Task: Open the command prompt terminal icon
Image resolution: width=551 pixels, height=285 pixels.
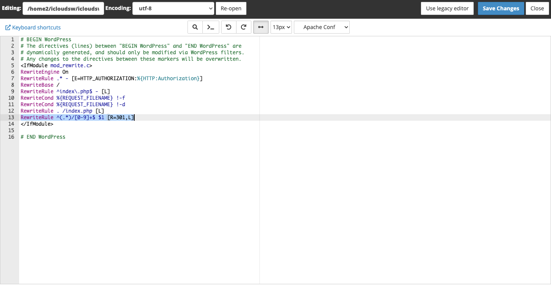Action: tap(210, 27)
